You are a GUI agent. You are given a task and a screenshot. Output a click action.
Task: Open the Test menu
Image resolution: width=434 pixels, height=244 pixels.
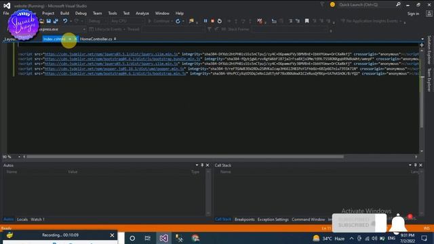click(x=126, y=14)
